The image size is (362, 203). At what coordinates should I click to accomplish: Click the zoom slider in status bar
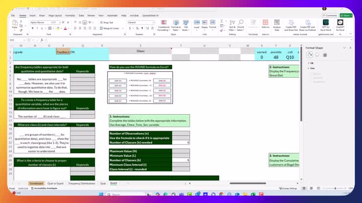pos(337,188)
